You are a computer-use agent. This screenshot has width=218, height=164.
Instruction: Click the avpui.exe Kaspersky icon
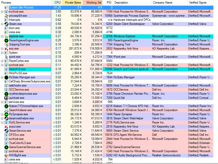point(6,127)
